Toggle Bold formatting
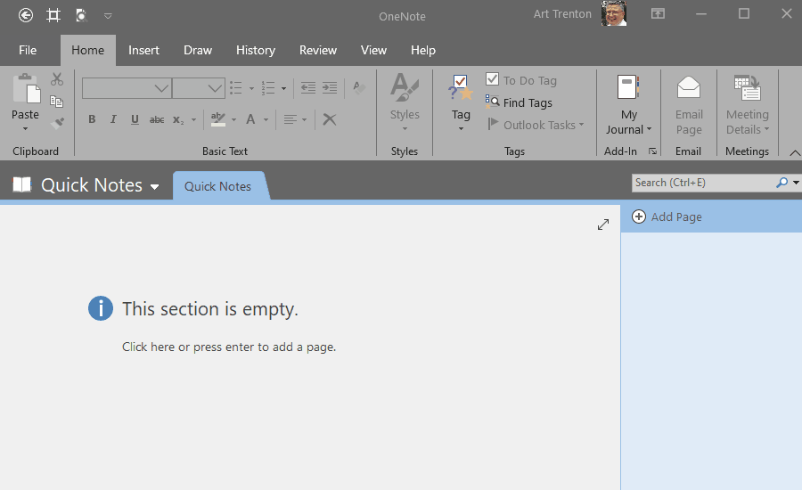802x490 pixels. coord(92,119)
